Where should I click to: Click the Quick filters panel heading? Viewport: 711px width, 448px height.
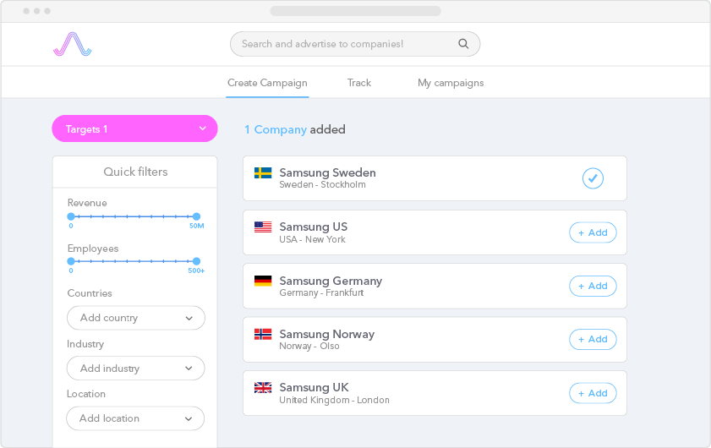135,172
